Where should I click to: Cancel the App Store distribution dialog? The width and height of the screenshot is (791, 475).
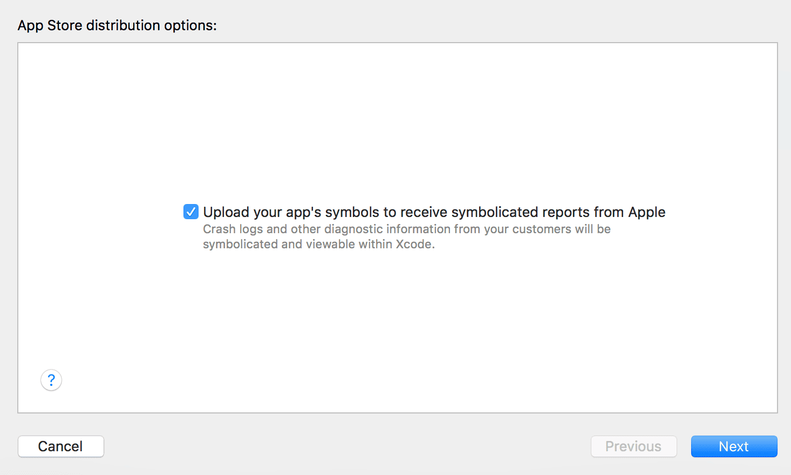pyautogui.click(x=61, y=446)
